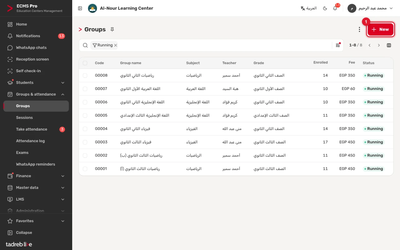Open the notifications bell in top bar

click(335, 8)
